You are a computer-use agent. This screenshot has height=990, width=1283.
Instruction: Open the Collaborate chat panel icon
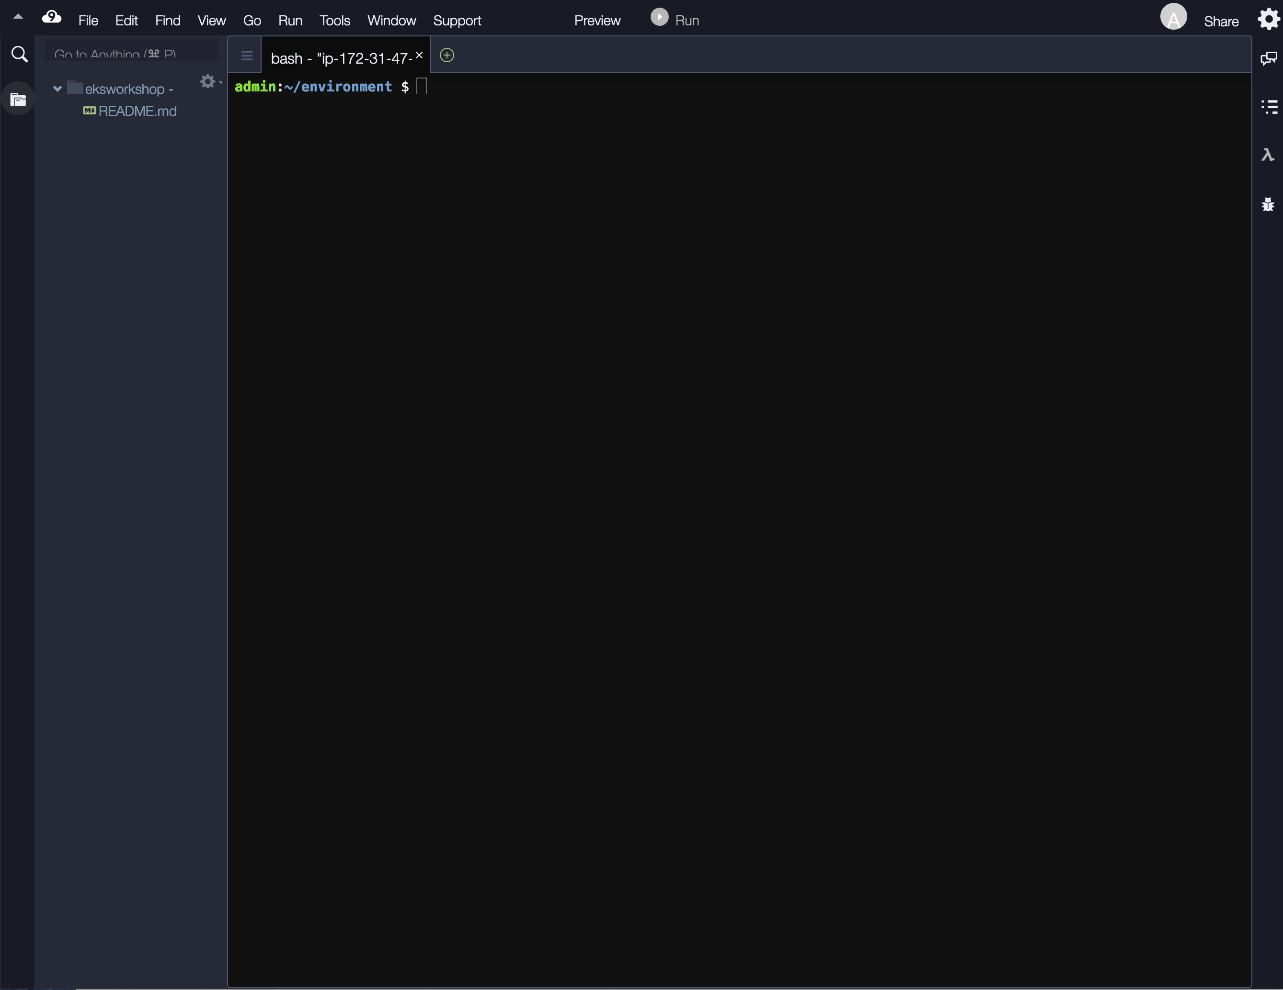(x=1268, y=58)
